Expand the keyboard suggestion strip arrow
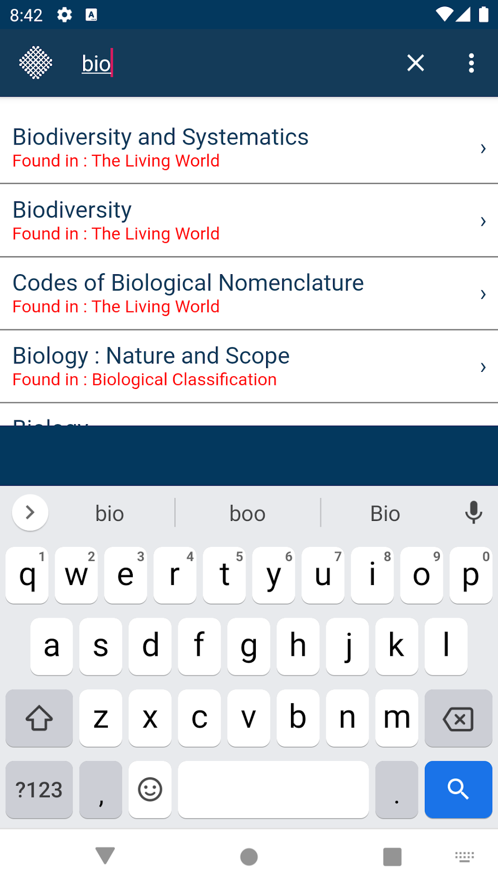Viewport: 498px width, 886px height. pyautogui.click(x=30, y=513)
